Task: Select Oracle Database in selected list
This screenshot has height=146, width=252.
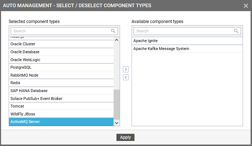Action: (61, 52)
